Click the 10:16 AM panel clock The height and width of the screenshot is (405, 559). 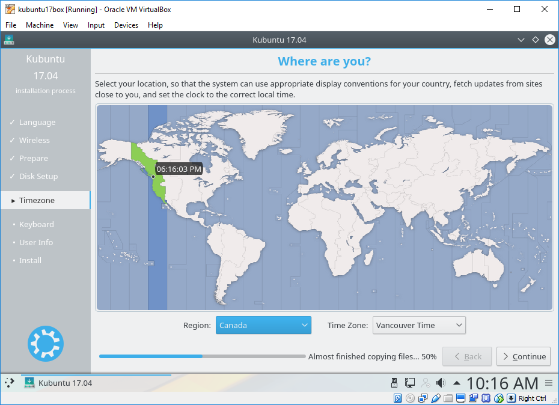click(502, 383)
